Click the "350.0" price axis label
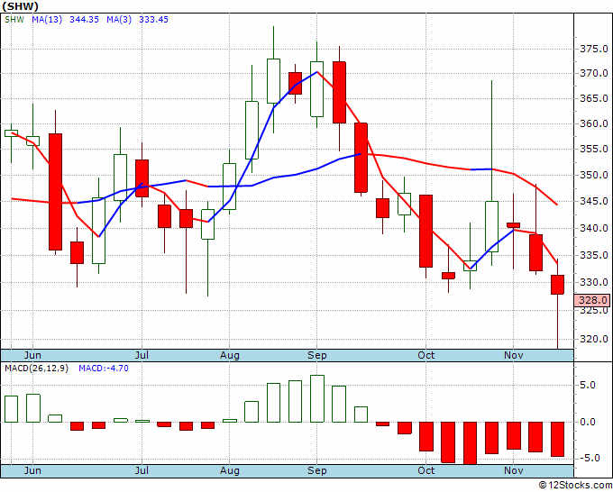613x492 pixels. (593, 175)
